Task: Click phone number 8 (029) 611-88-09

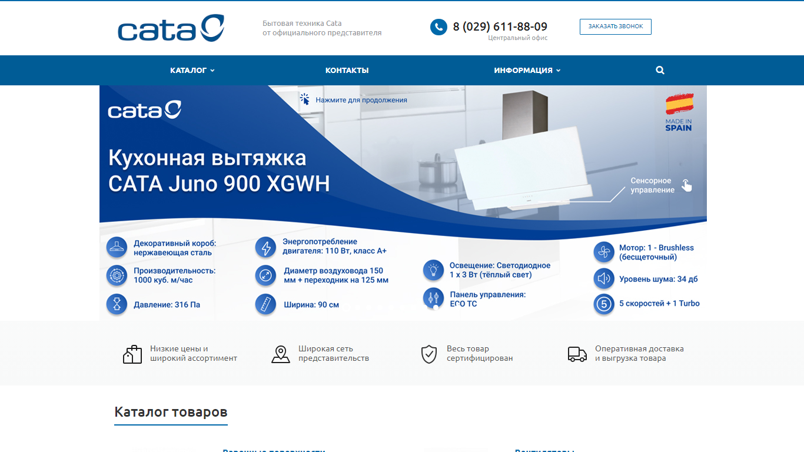Action: [500, 26]
